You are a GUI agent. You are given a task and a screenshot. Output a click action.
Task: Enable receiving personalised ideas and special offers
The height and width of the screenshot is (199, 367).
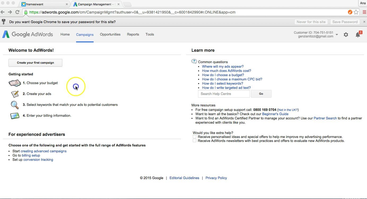pos(194,136)
